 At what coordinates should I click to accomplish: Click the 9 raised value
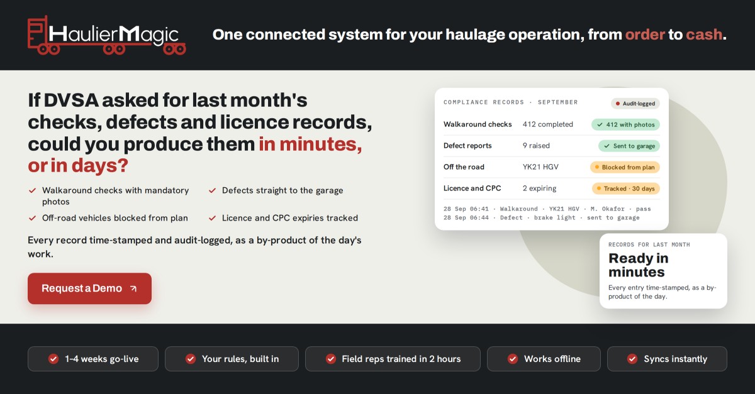[x=536, y=146]
